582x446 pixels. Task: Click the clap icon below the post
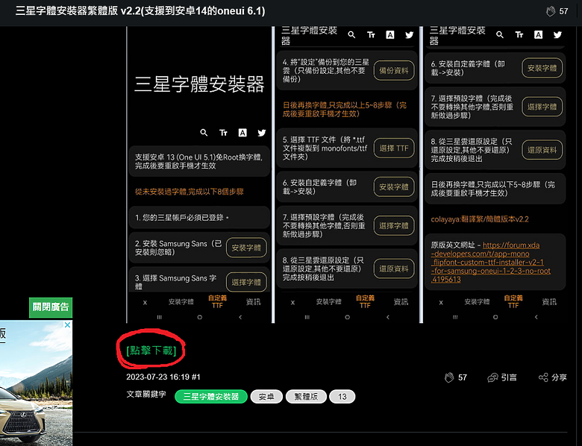coord(449,377)
